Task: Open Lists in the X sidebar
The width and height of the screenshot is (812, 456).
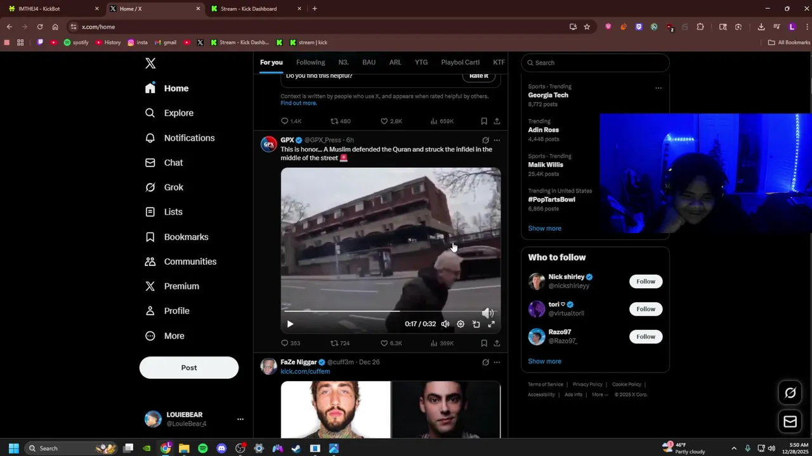Action: coord(164,212)
